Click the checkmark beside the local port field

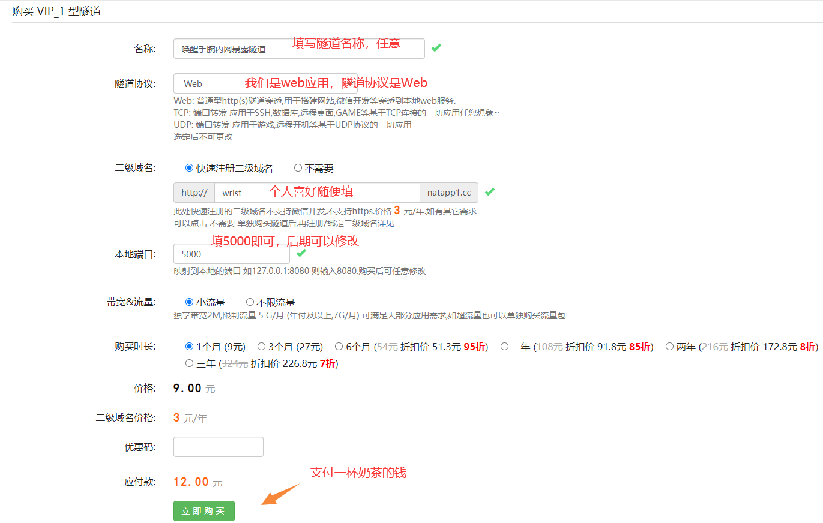(x=301, y=253)
